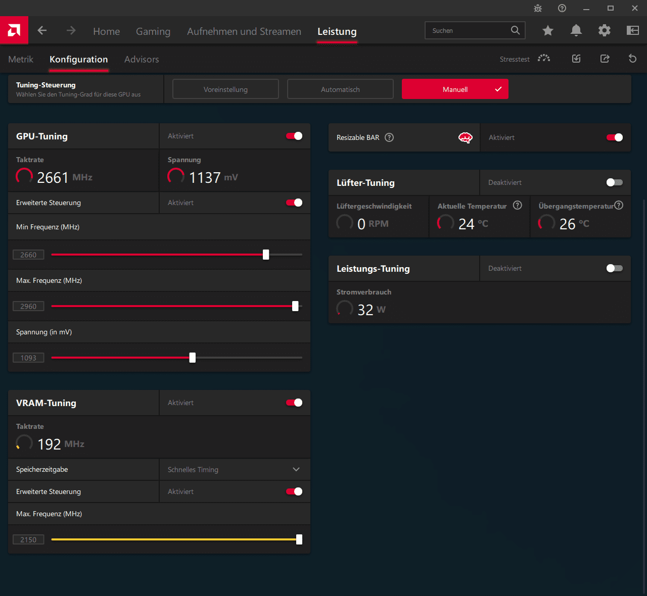Screen dimensions: 647x596
Task: Click the VRAM Max. Frequenz slider handle
Action: [299, 539]
